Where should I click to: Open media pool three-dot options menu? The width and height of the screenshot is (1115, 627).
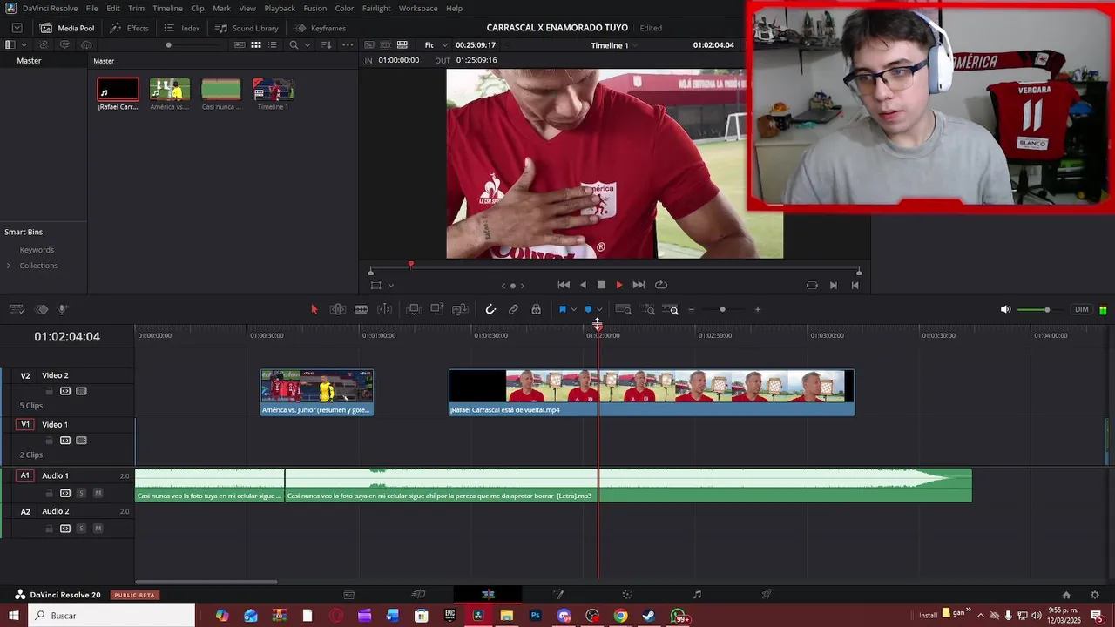pos(348,44)
